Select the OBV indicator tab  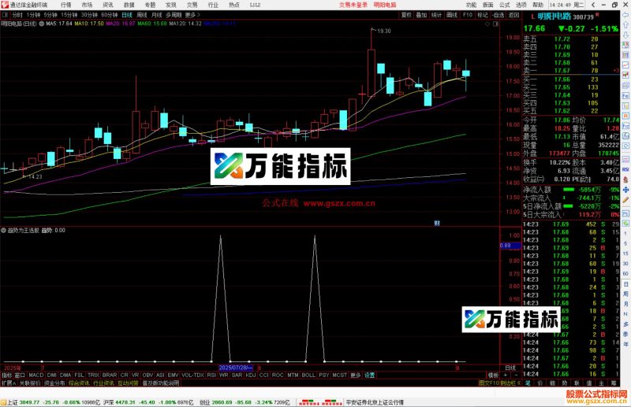[x=147, y=375]
